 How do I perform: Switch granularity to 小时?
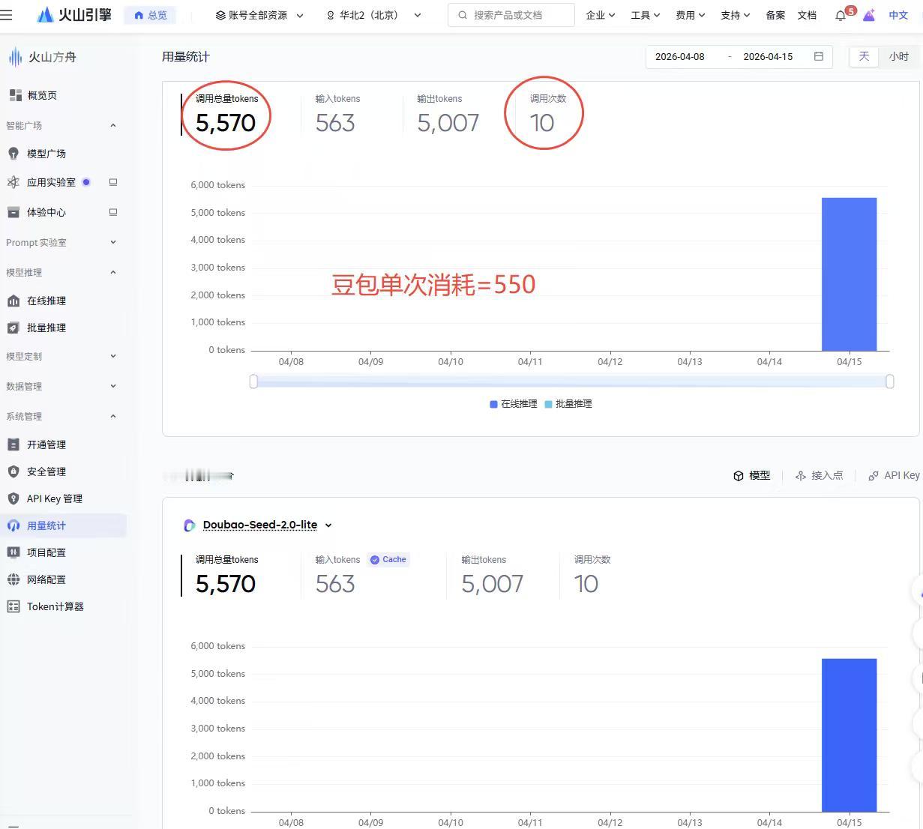898,56
